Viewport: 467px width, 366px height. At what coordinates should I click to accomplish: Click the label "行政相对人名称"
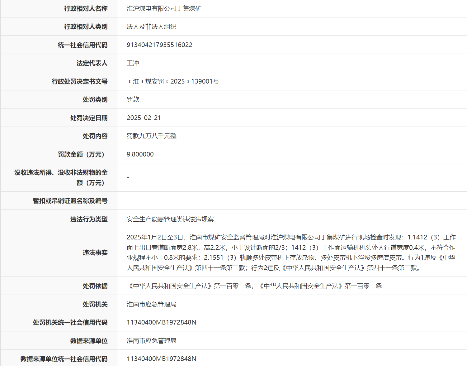86,8
